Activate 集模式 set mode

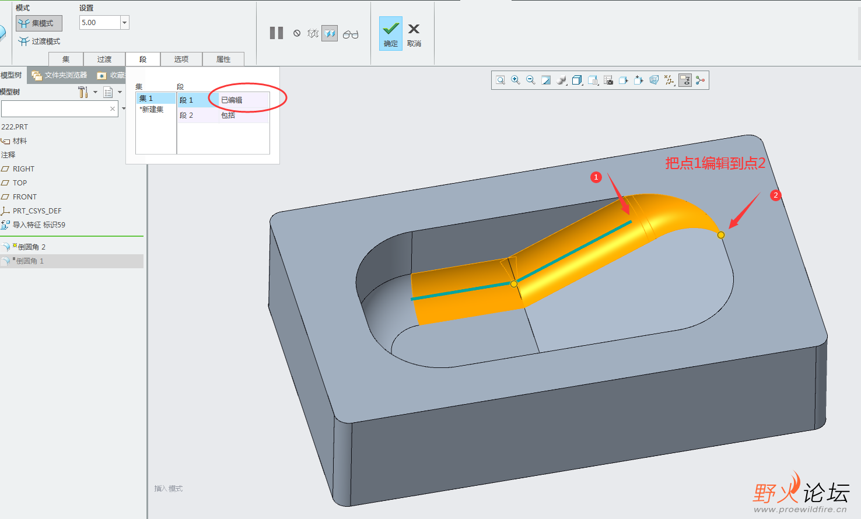[38, 23]
